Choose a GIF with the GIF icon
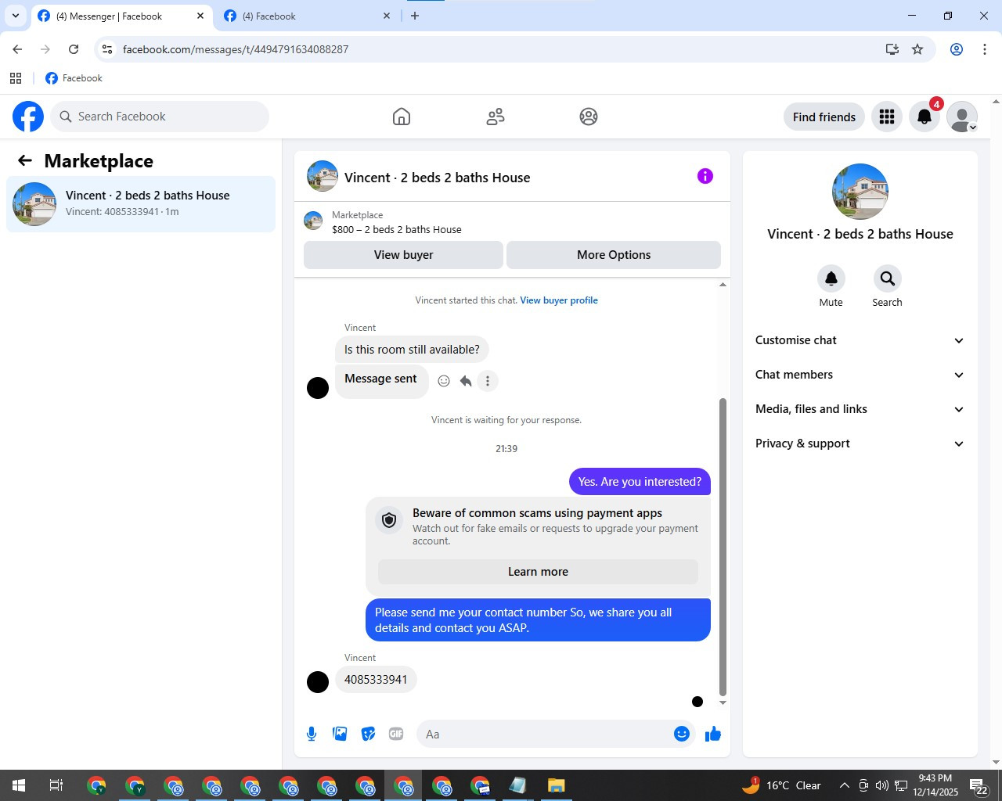Image resolution: width=1002 pixels, height=801 pixels. [396, 734]
